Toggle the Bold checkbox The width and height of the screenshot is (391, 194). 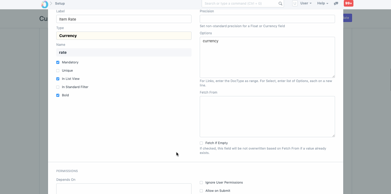pyautogui.click(x=58, y=95)
